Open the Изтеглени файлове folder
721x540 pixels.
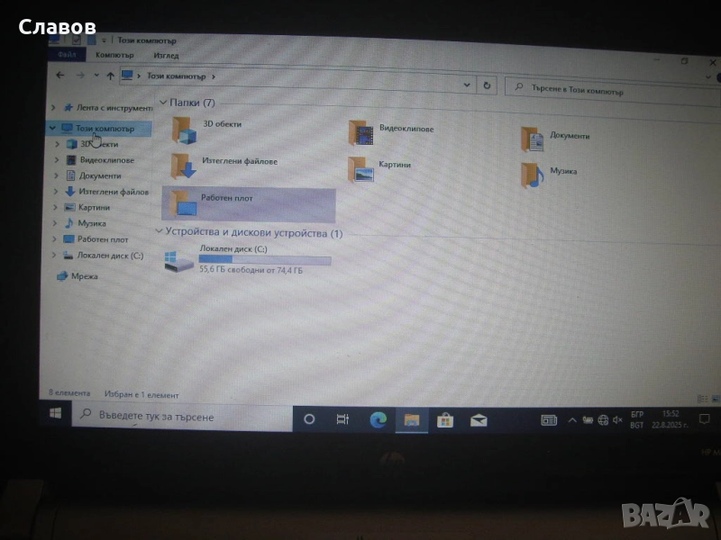click(x=184, y=166)
